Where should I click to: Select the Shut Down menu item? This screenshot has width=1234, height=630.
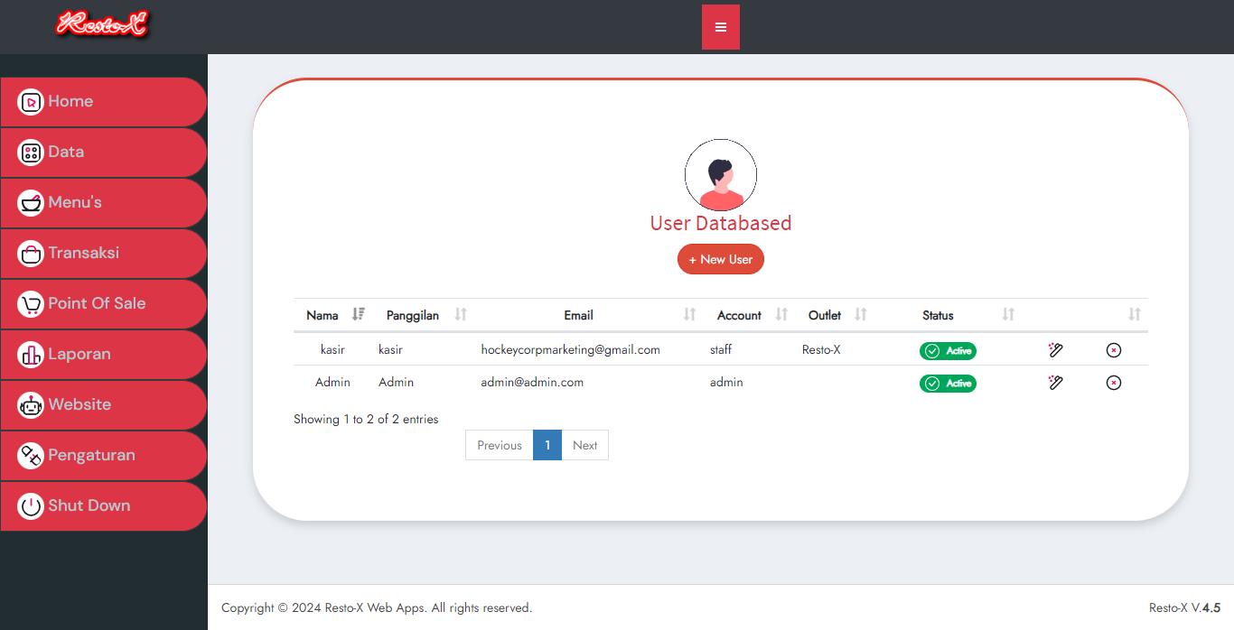pos(103,506)
